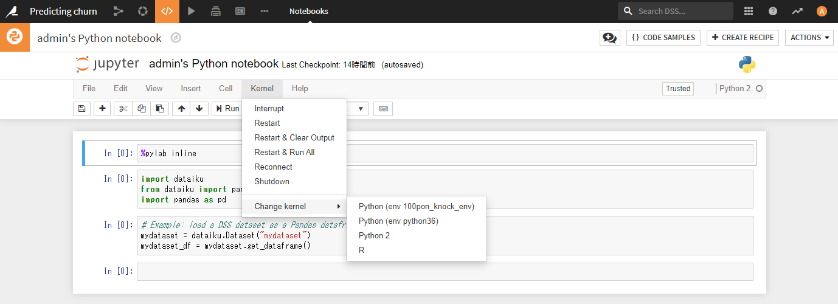
Task: Click the orange Python notebook icon
Action: [x=15, y=38]
